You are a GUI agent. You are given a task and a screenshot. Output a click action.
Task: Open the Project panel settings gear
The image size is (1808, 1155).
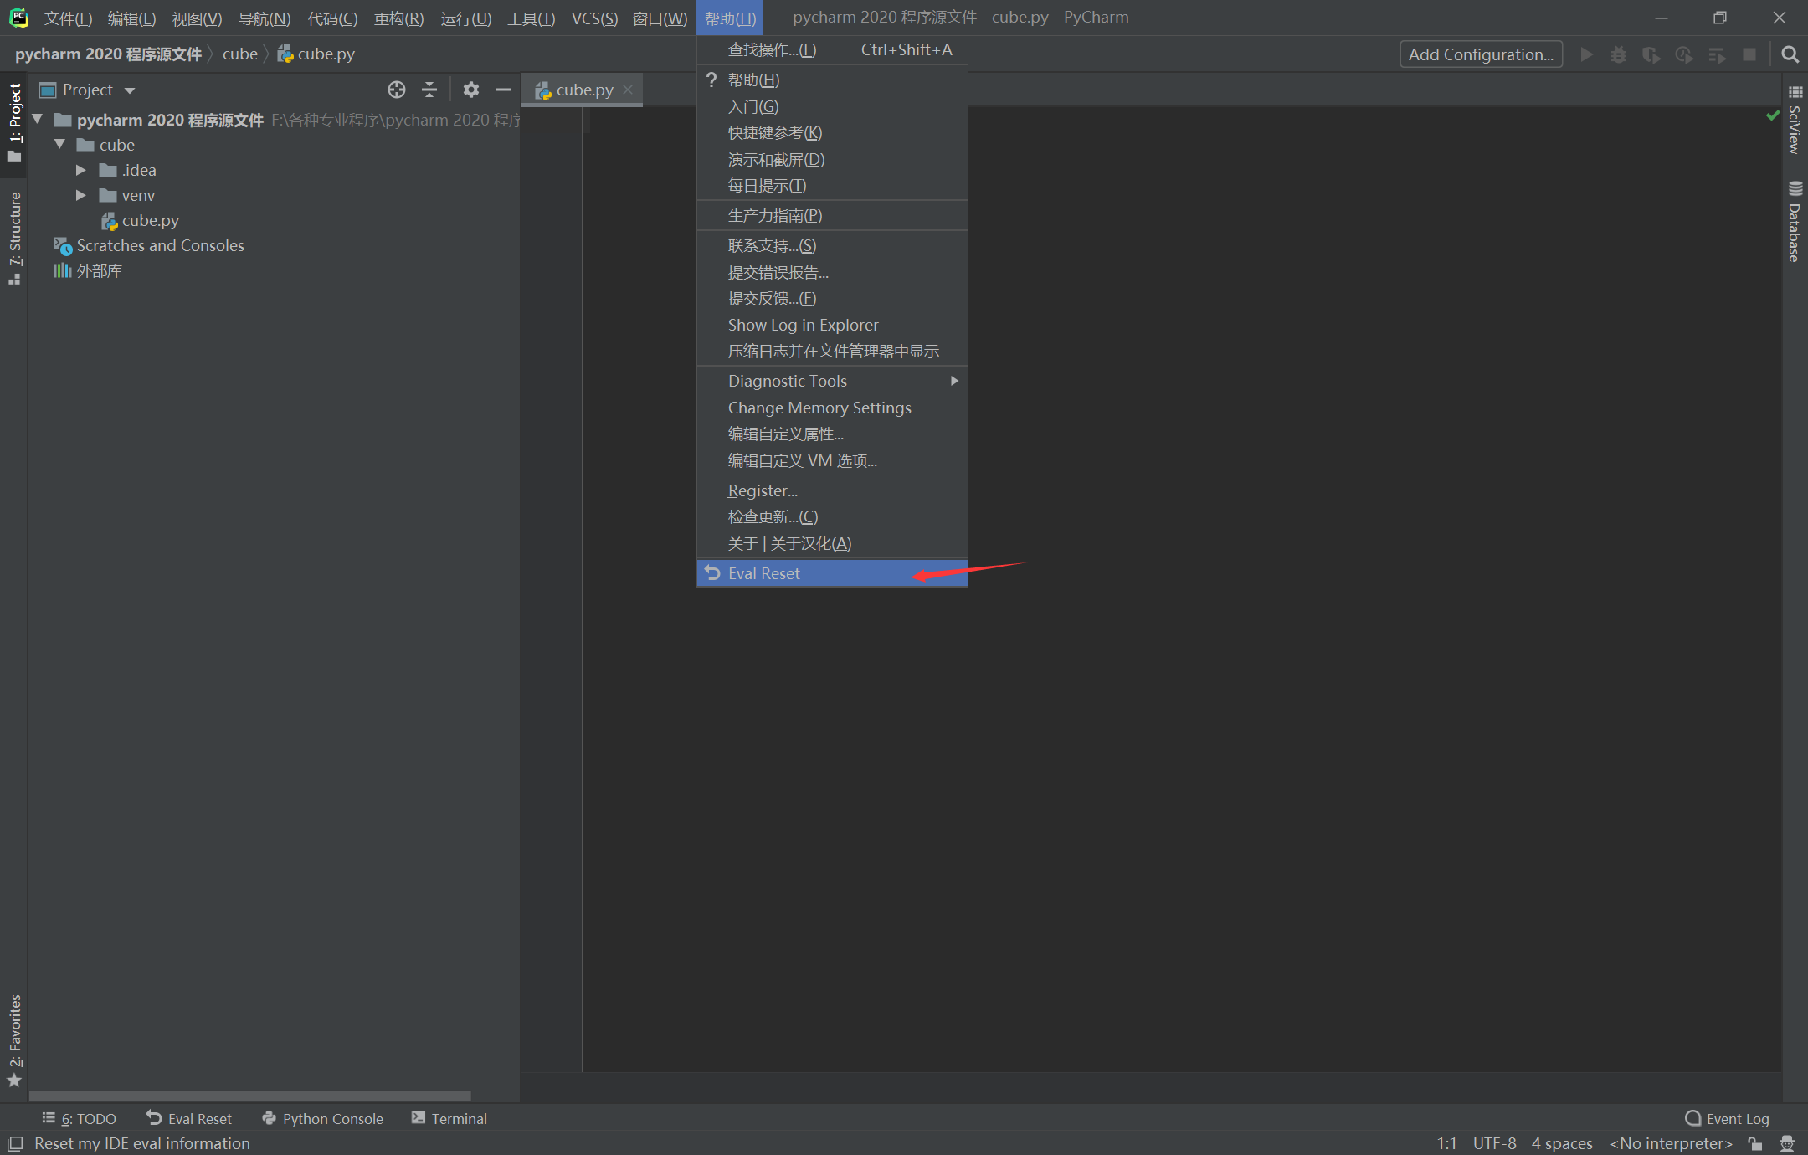click(x=471, y=90)
